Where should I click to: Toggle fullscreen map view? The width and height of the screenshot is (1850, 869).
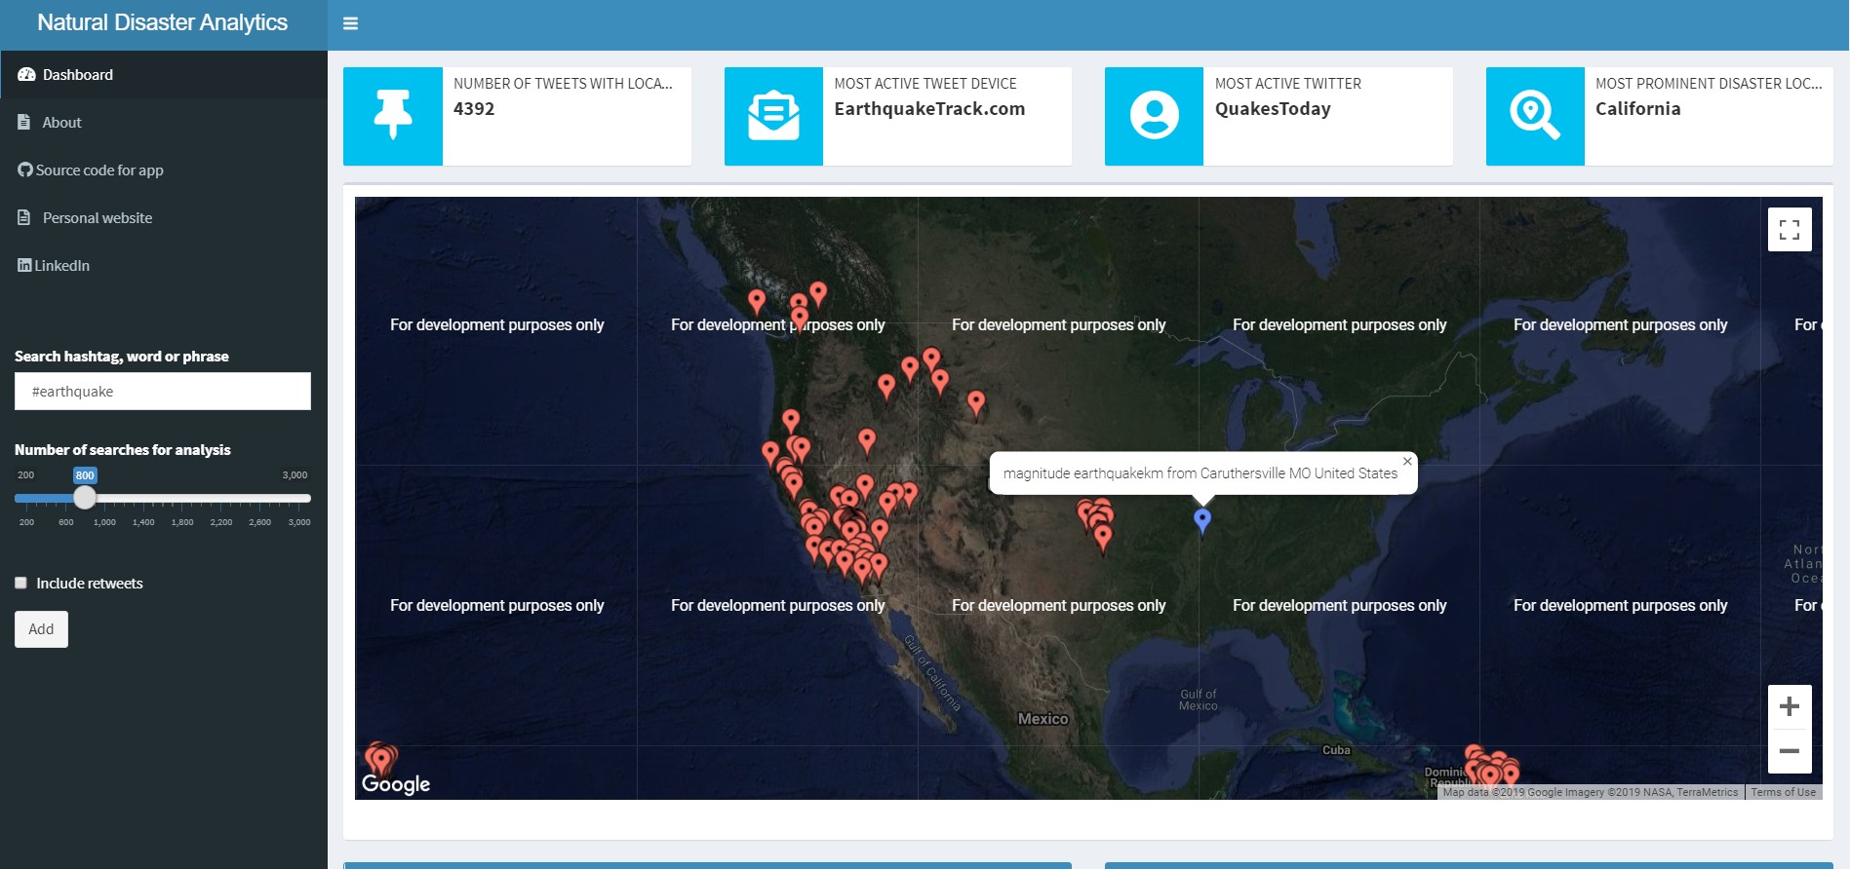coord(1790,230)
